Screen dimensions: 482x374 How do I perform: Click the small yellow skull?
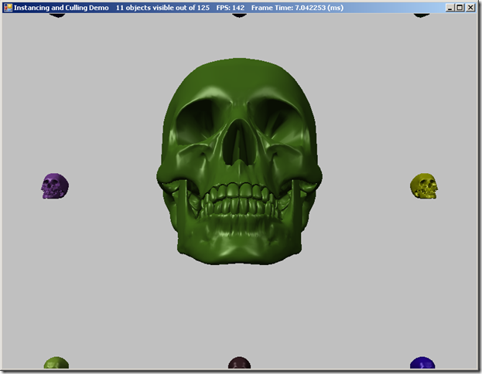[x=424, y=185]
